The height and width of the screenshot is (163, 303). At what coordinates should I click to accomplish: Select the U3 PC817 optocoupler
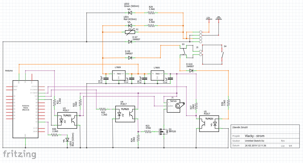click(67, 120)
